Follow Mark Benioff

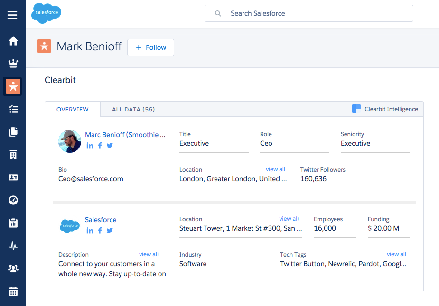click(150, 47)
